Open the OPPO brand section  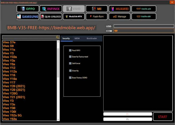[x=28, y=9]
